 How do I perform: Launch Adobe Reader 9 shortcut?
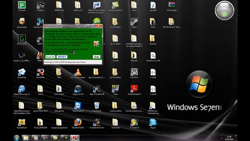[134, 90]
